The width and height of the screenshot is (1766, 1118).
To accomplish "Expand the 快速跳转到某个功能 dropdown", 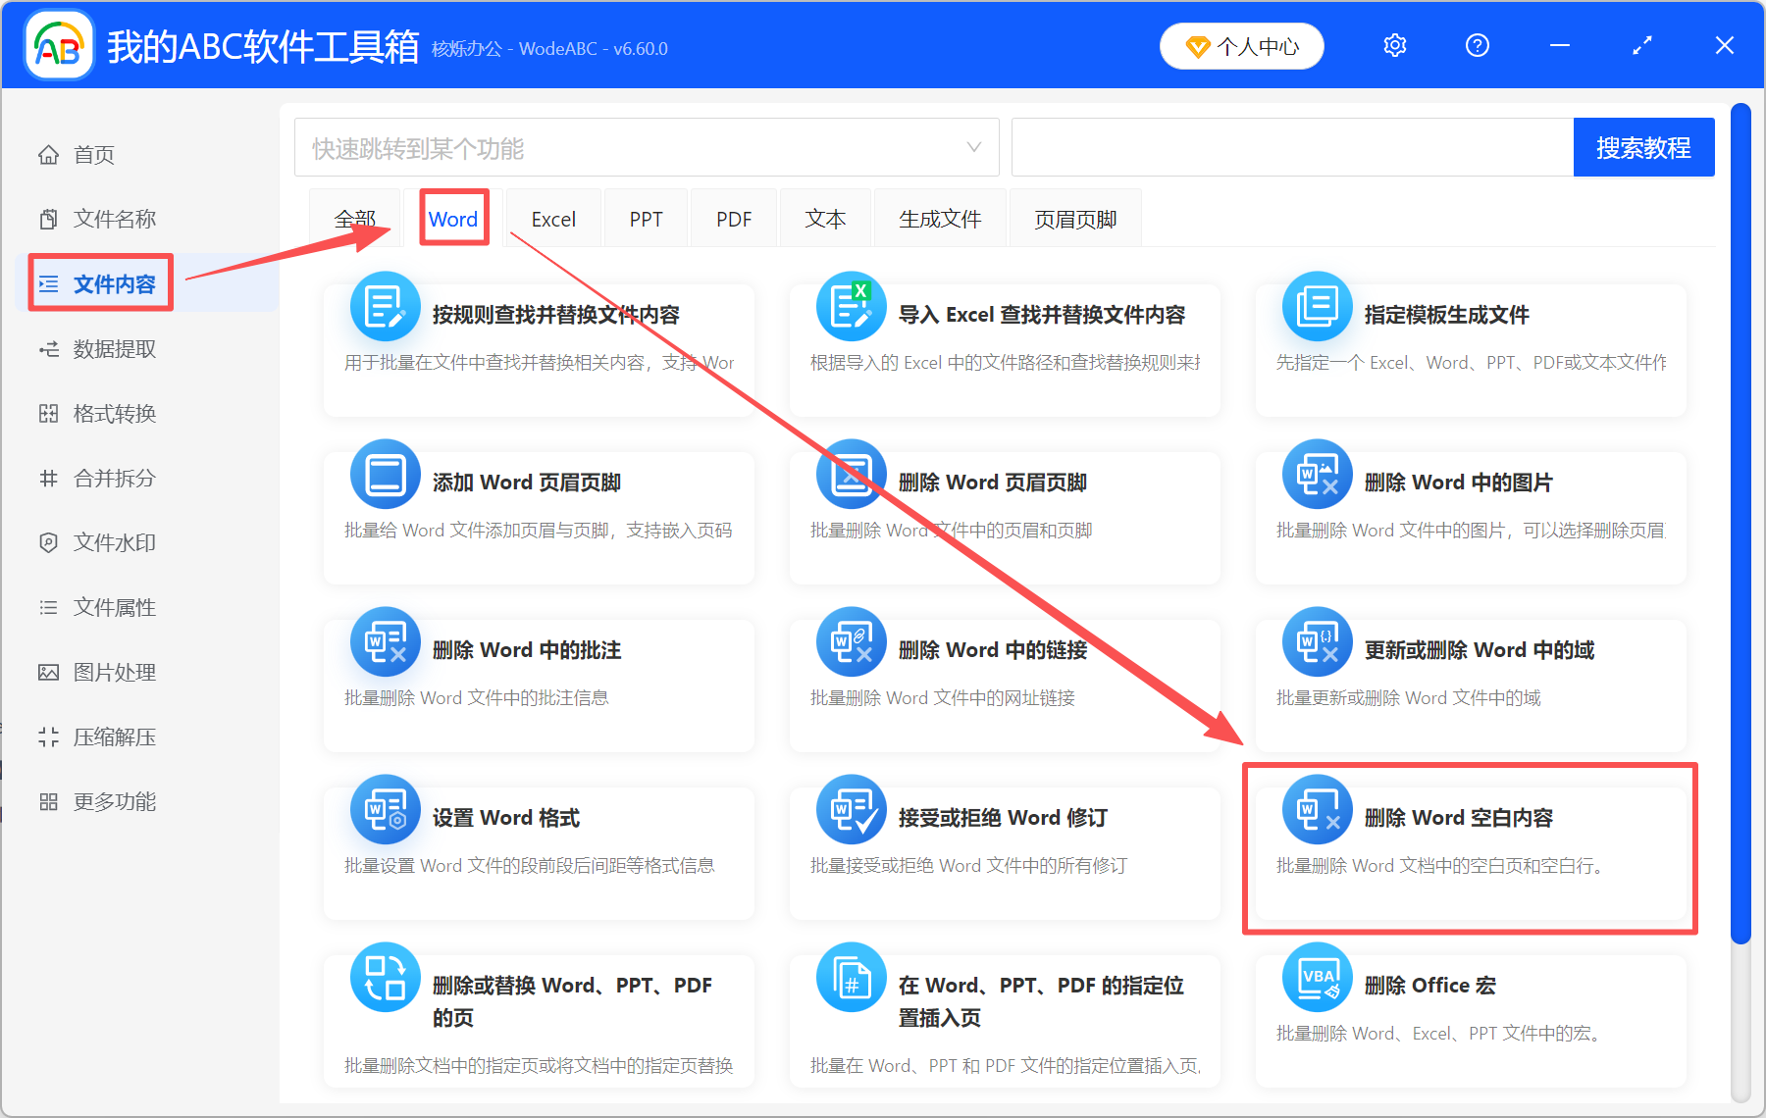I will tap(973, 147).
